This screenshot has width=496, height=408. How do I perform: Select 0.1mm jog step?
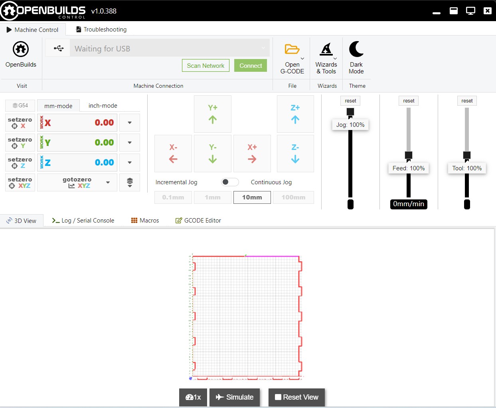[x=173, y=197]
